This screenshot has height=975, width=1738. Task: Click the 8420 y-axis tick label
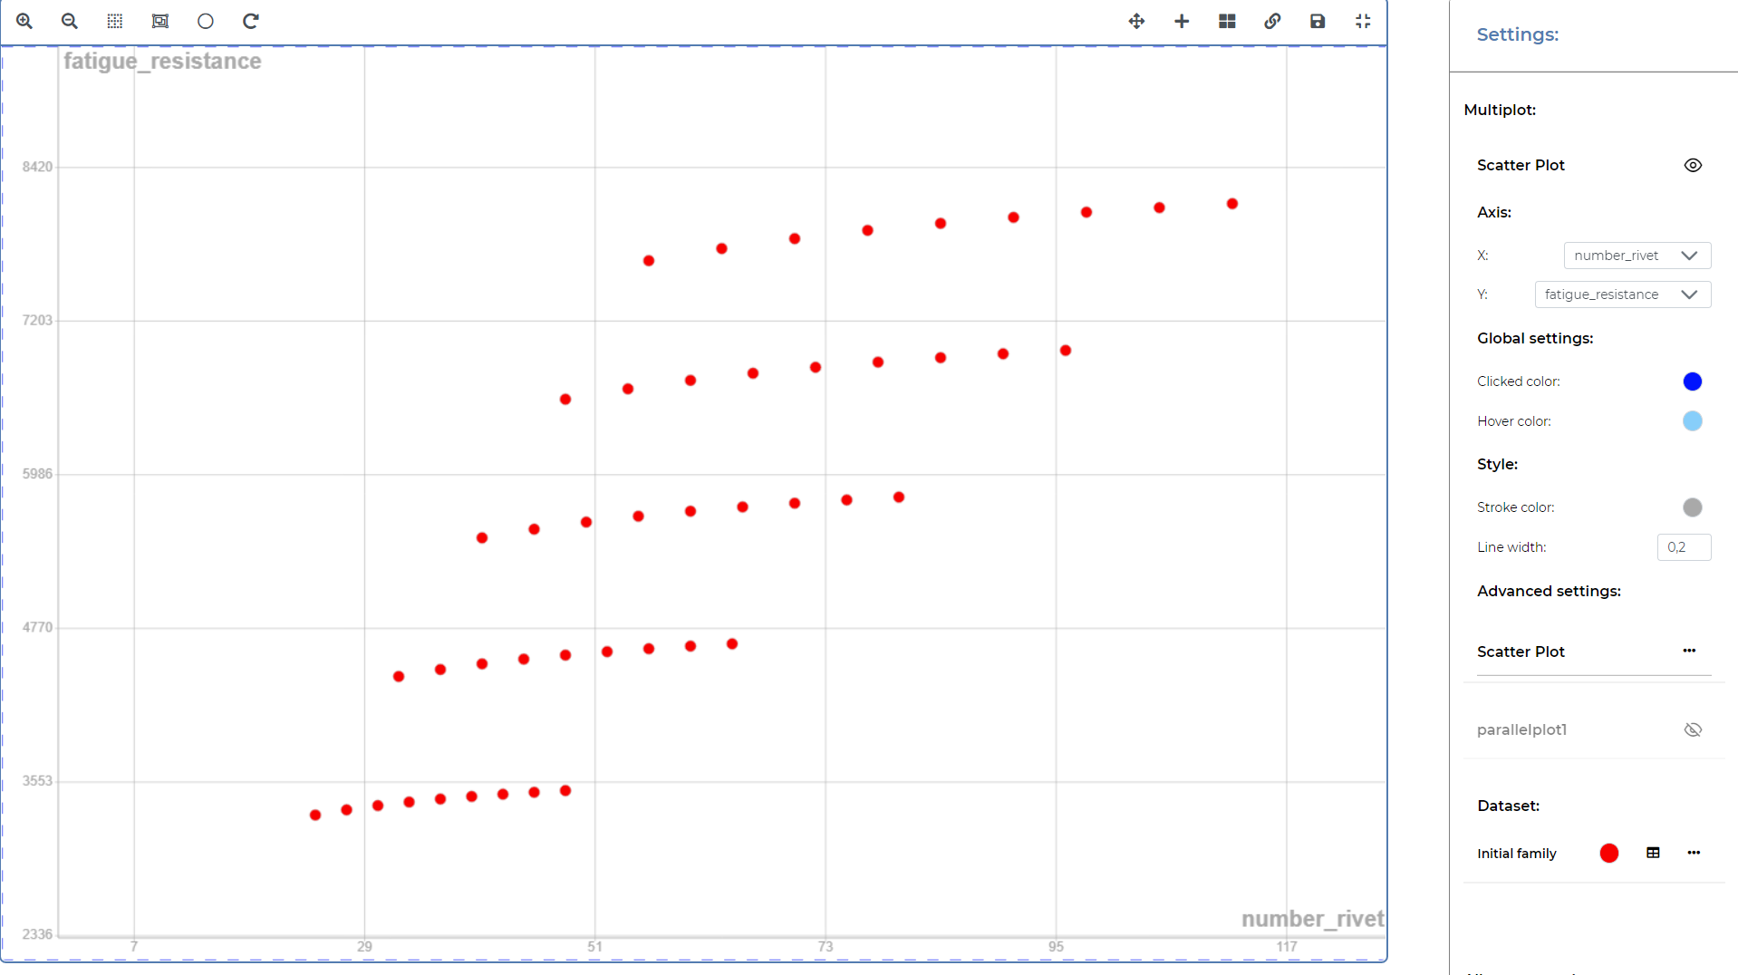pos(37,167)
